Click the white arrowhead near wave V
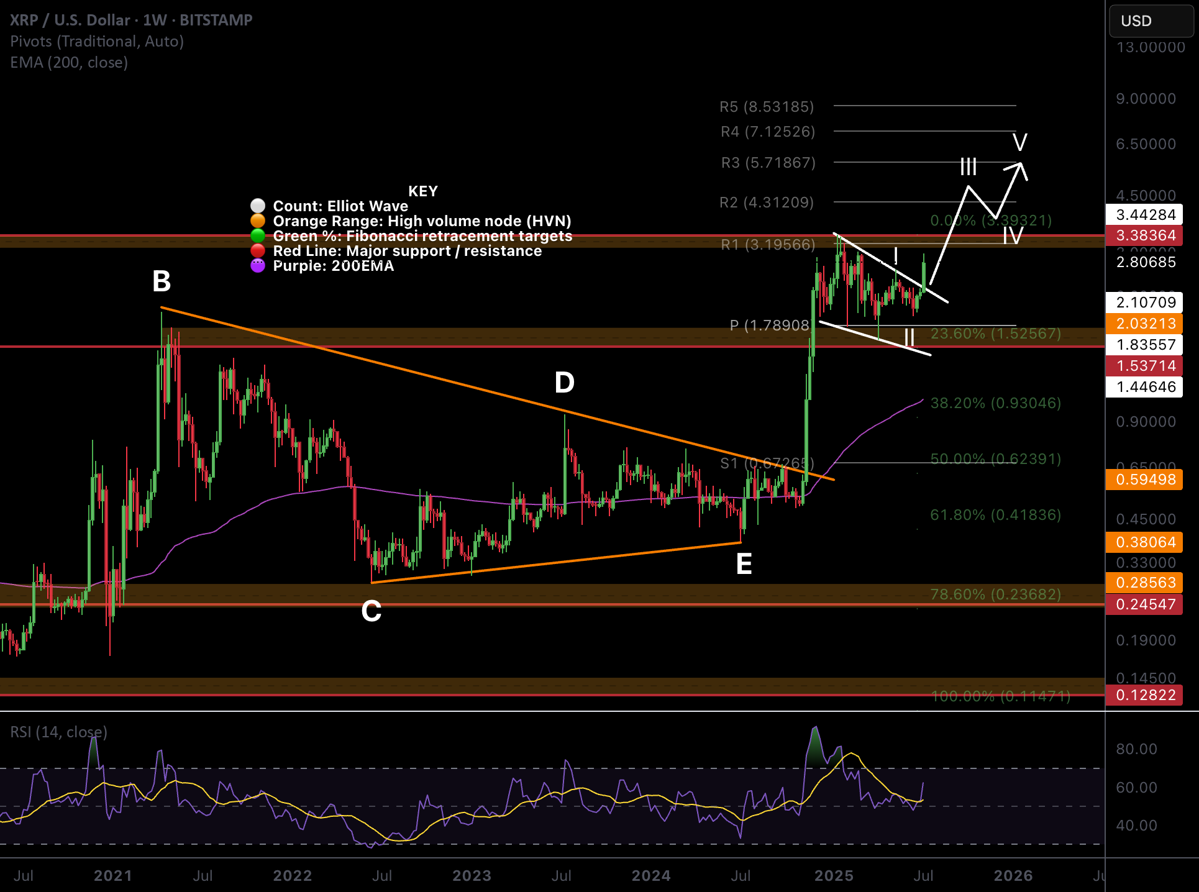Viewport: 1199px width, 892px height. pyautogui.click(x=1019, y=169)
